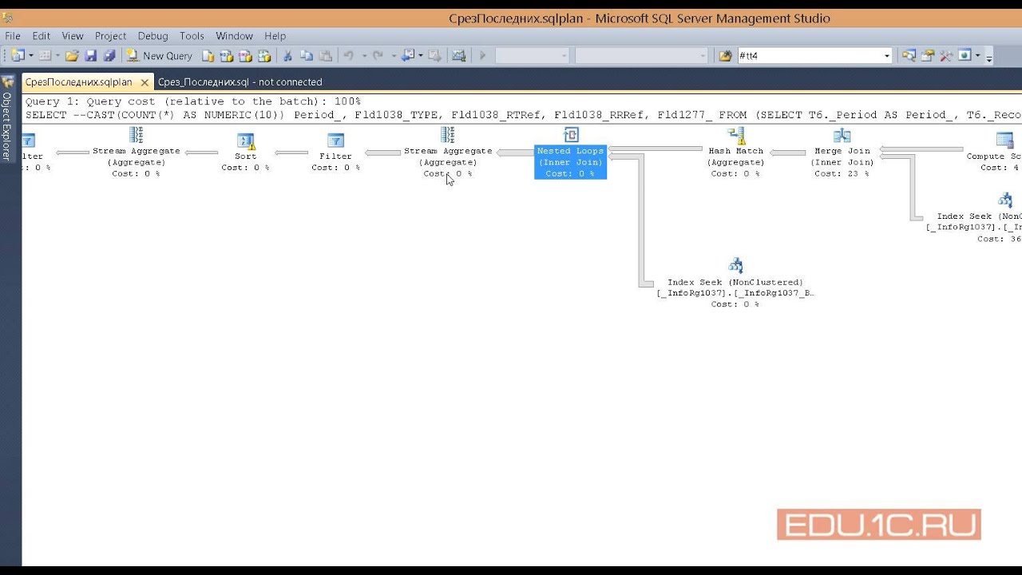Select Stream Aggregate node left of Sort
The height and width of the screenshot is (575, 1022).
pyautogui.click(x=137, y=152)
